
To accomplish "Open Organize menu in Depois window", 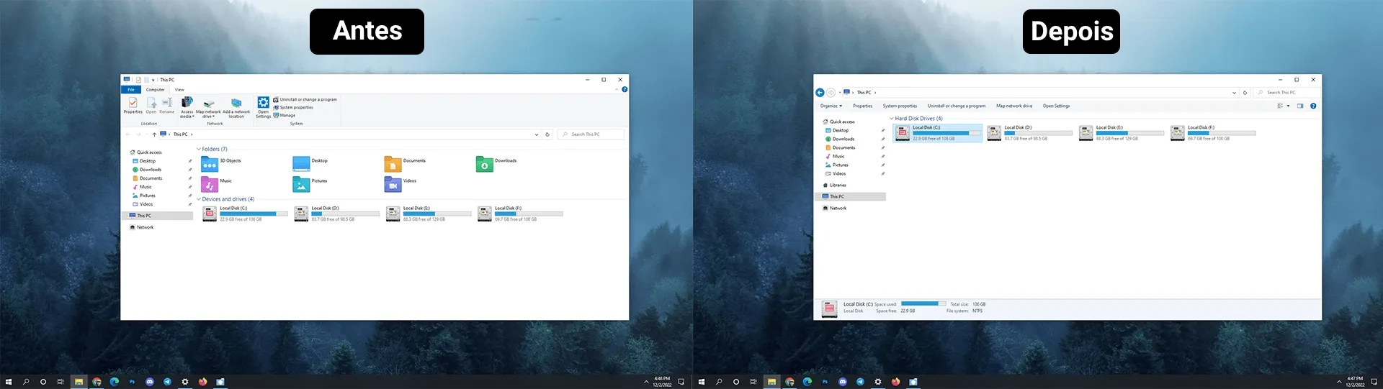I will tap(831, 106).
